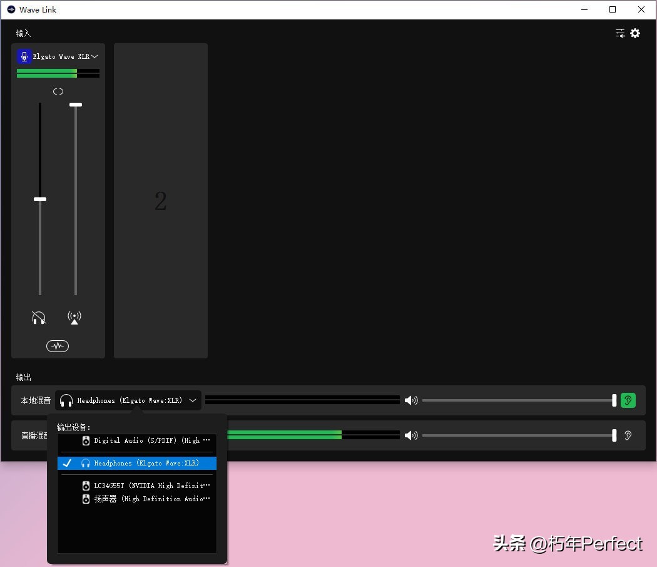Viewport: 657px width, 567px height.
Task: Enable the ear listen button for stream mix
Action: pyautogui.click(x=628, y=435)
